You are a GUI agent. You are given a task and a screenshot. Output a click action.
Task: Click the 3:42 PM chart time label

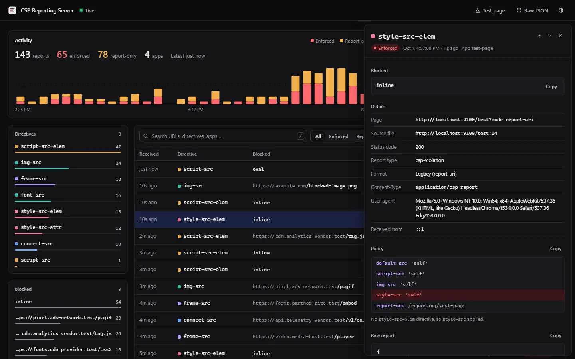tap(196, 110)
